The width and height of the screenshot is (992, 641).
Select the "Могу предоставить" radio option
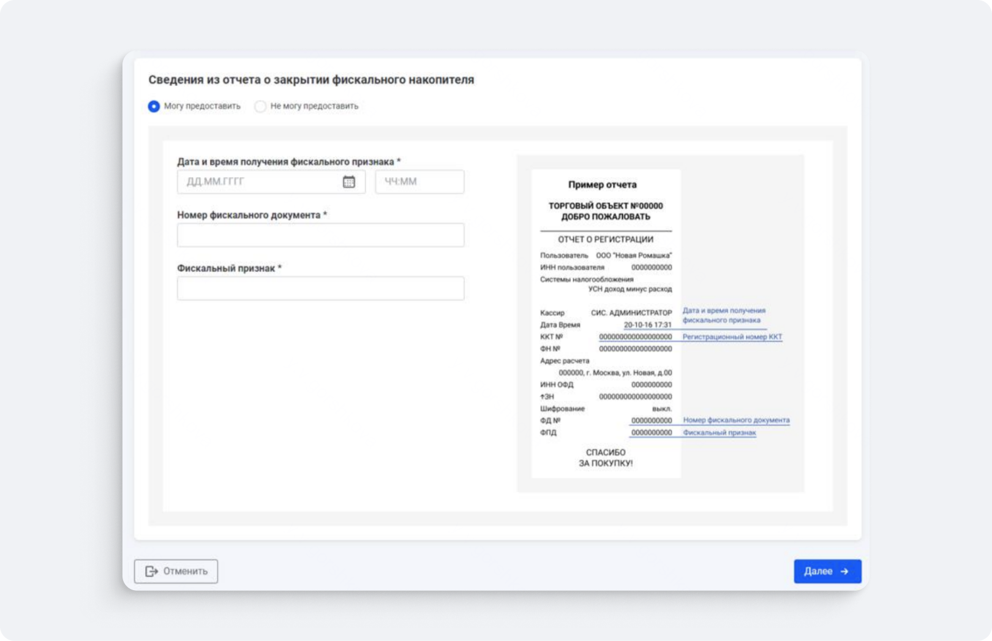(x=154, y=107)
